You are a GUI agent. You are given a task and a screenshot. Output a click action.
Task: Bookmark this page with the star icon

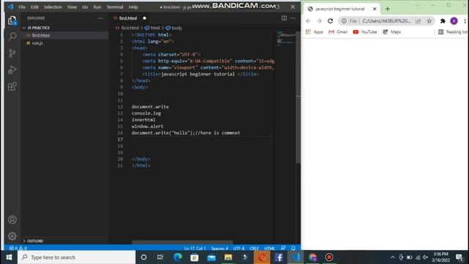coord(429,21)
